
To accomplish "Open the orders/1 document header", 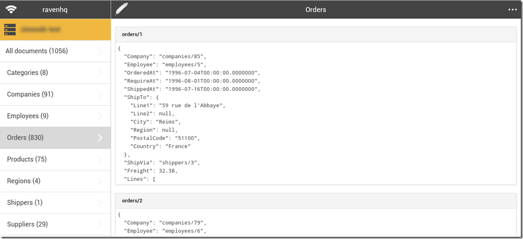I will [x=316, y=34].
